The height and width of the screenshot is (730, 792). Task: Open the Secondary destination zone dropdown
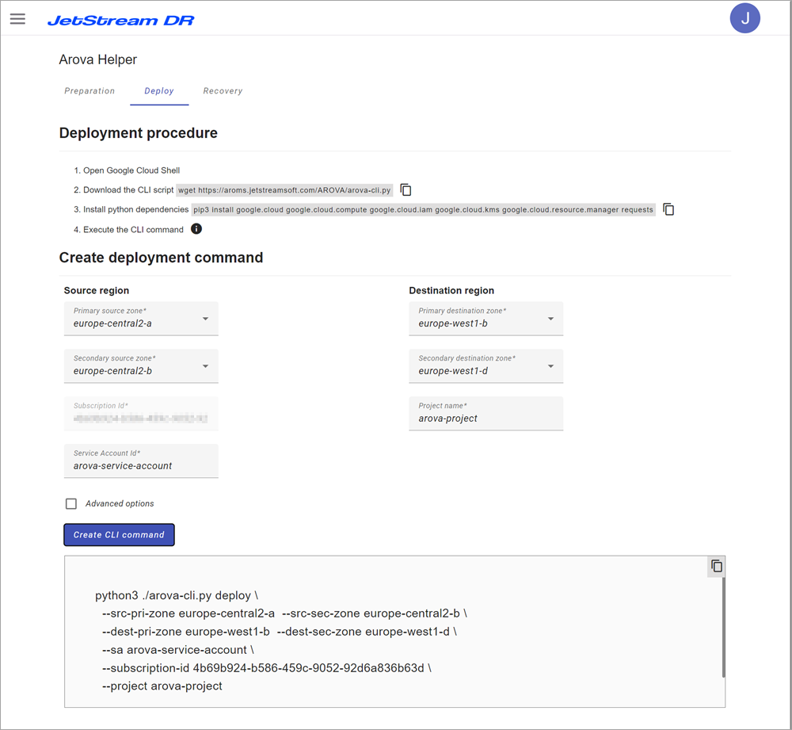pos(550,366)
